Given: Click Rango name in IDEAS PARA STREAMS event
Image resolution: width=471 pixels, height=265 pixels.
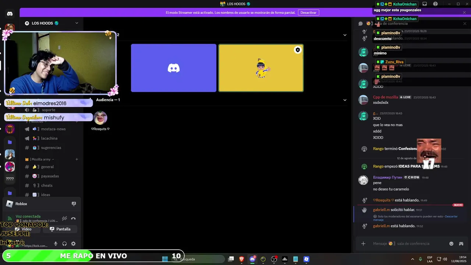Looking at the screenshot, I should [x=378, y=166].
